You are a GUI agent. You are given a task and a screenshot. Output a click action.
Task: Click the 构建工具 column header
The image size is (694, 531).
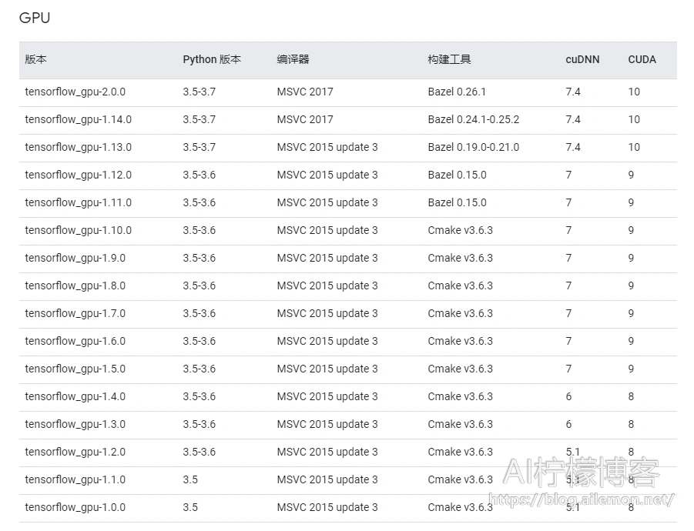pos(449,59)
